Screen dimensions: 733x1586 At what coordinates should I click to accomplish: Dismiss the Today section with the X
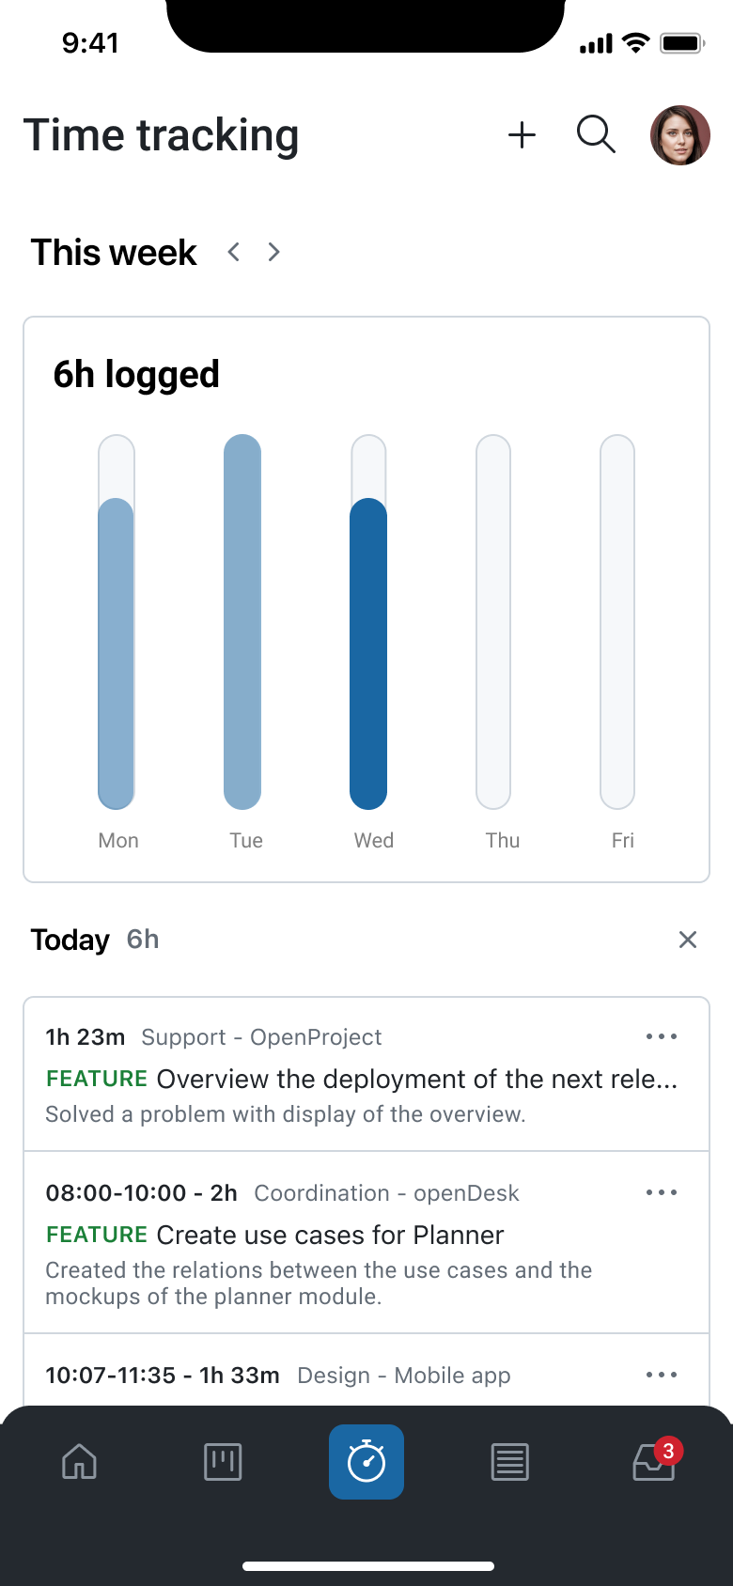tap(687, 939)
